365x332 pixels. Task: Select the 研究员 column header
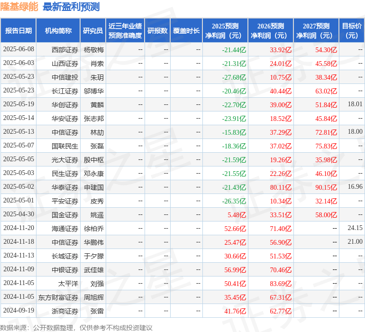93,31
